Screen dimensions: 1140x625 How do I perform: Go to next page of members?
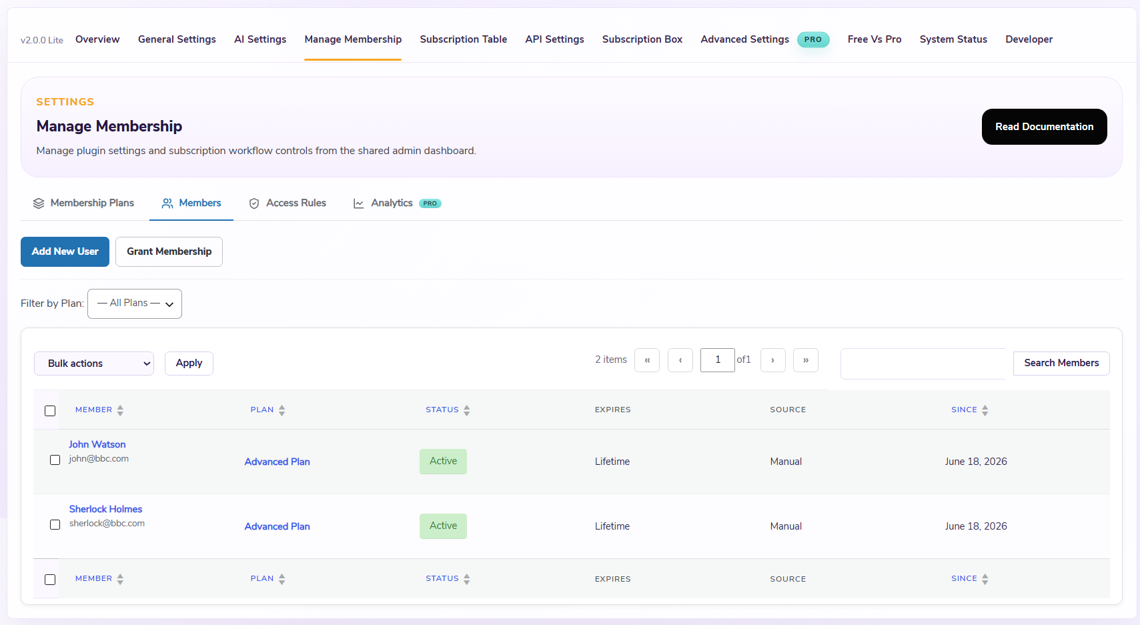point(773,360)
